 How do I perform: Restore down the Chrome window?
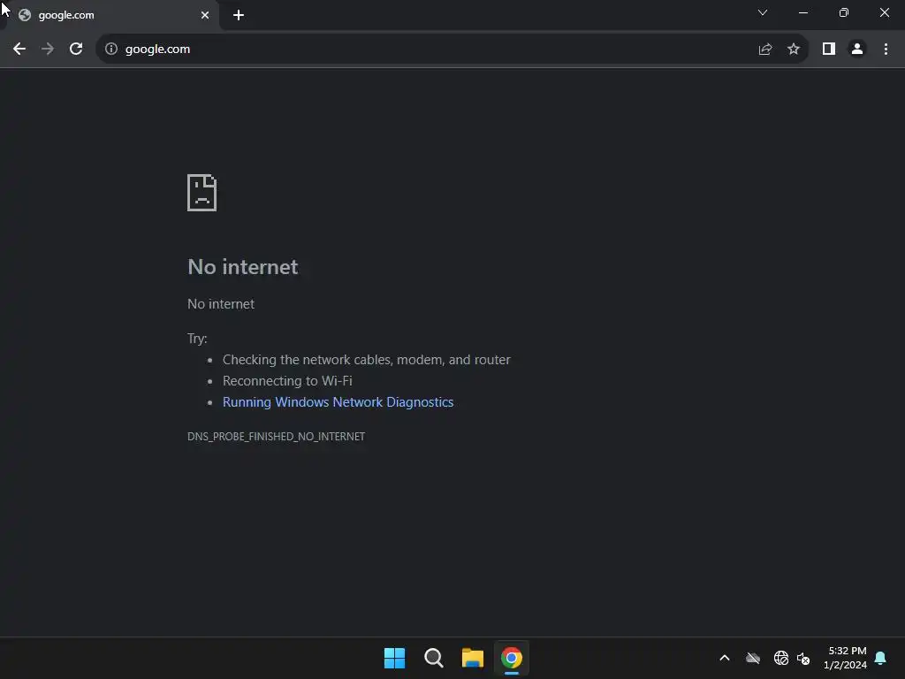click(x=844, y=12)
